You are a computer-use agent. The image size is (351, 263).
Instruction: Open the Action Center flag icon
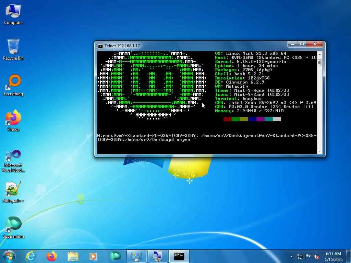click(x=308, y=256)
